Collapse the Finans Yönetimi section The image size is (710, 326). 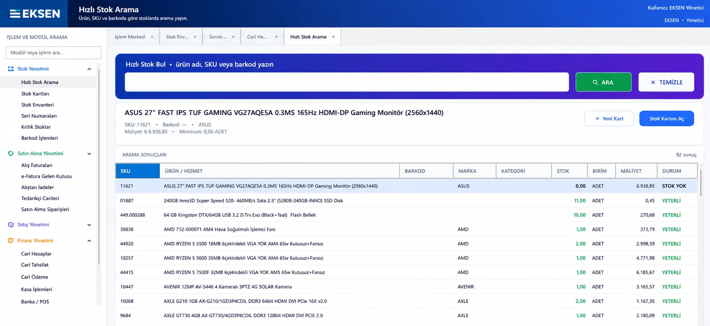pos(89,241)
